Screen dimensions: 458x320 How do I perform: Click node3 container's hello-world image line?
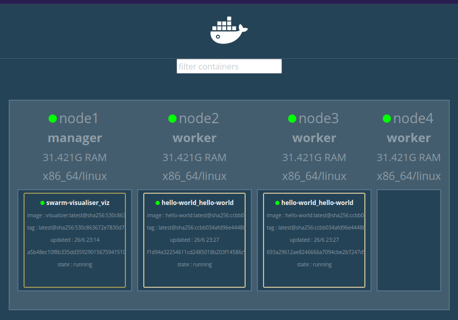point(316,215)
